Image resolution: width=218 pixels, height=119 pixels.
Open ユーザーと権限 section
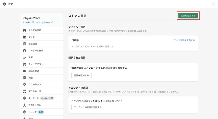[42, 50]
